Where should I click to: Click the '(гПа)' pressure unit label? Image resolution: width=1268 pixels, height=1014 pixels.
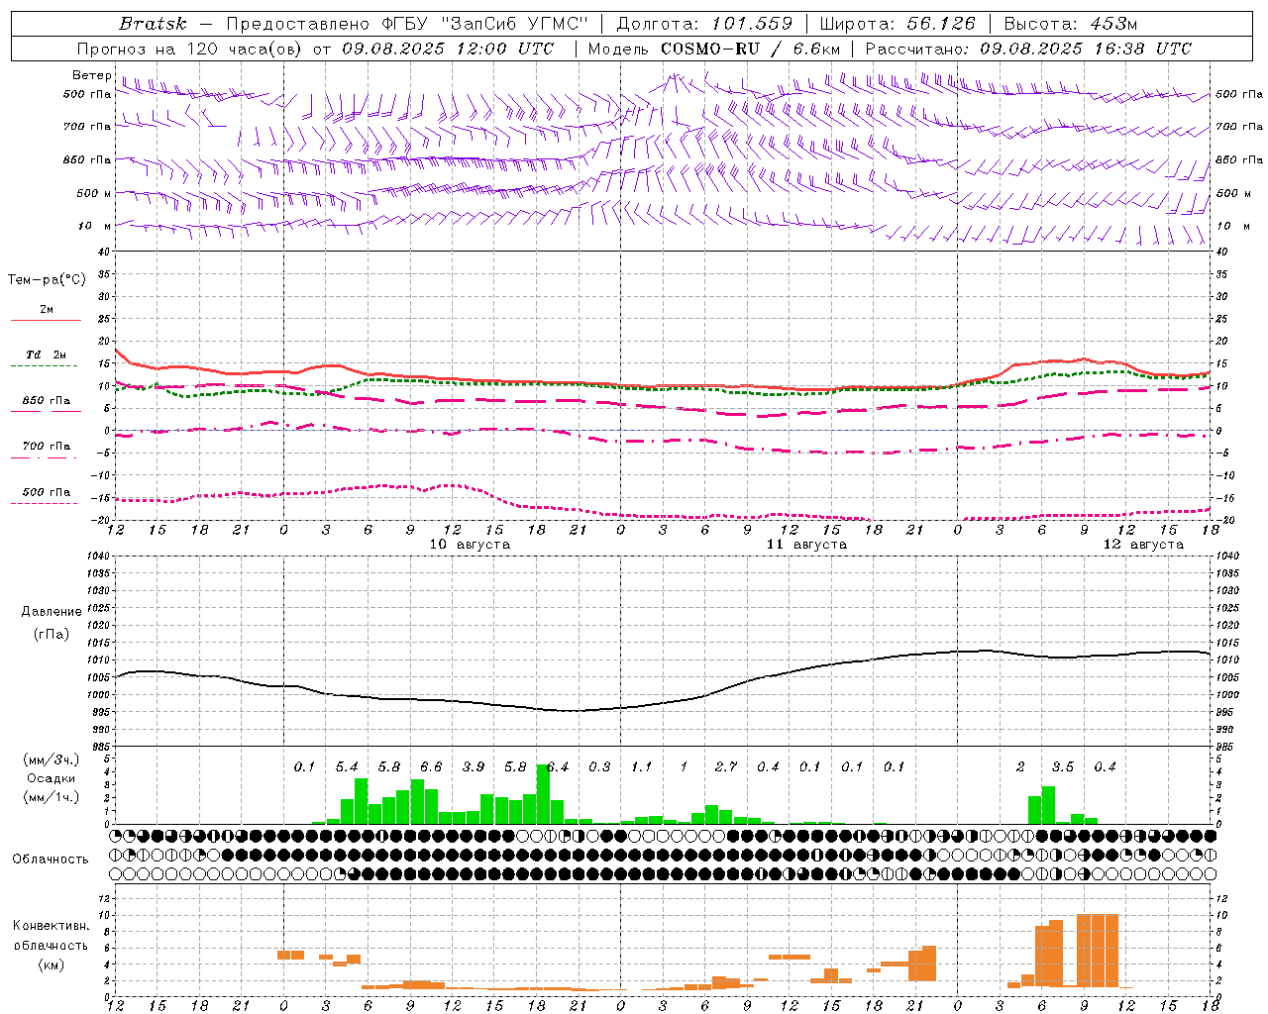51,635
